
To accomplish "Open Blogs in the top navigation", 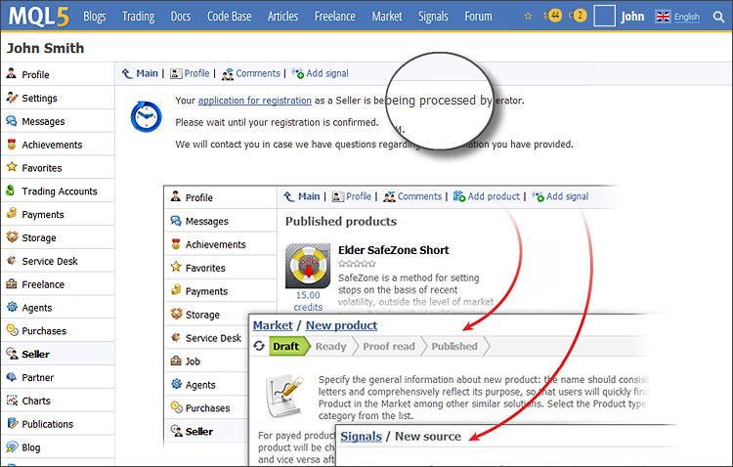I will [95, 17].
